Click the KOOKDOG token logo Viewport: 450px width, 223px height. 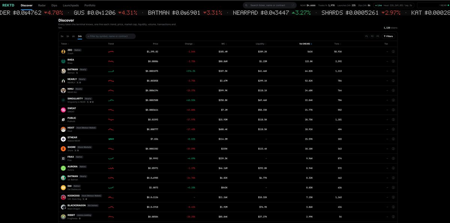(x=63, y=197)
